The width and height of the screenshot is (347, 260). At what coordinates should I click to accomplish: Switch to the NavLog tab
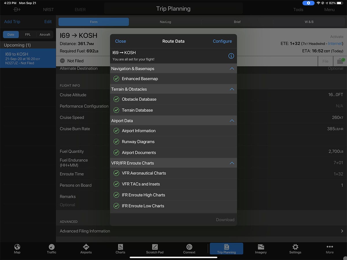point(165,22)
